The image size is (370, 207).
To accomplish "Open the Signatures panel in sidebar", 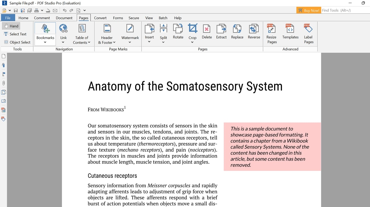I will (x=3, y=101).
